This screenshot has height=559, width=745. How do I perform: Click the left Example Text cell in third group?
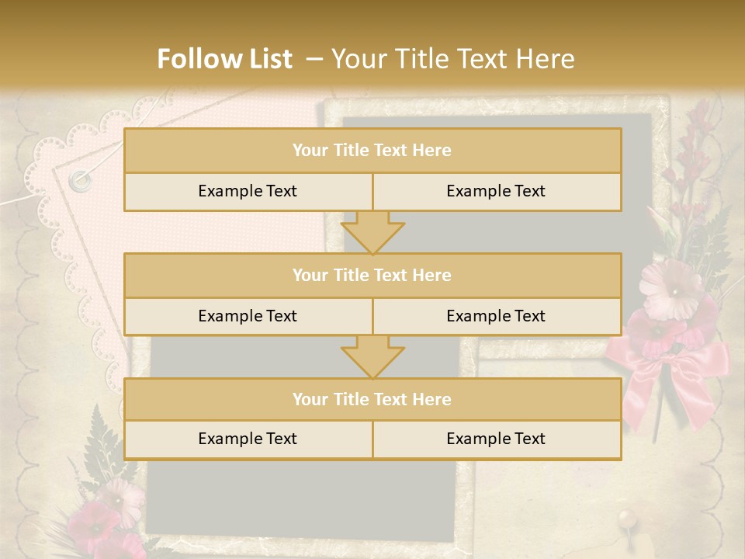coord(248,439)
